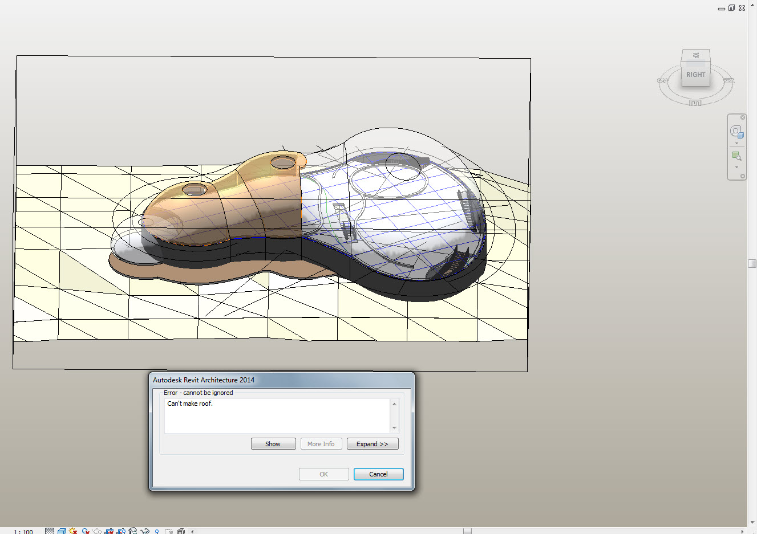This screenshot has width=757, height=534.
Task: Expand the zoom options dropdown arrow
Action: 736,167
